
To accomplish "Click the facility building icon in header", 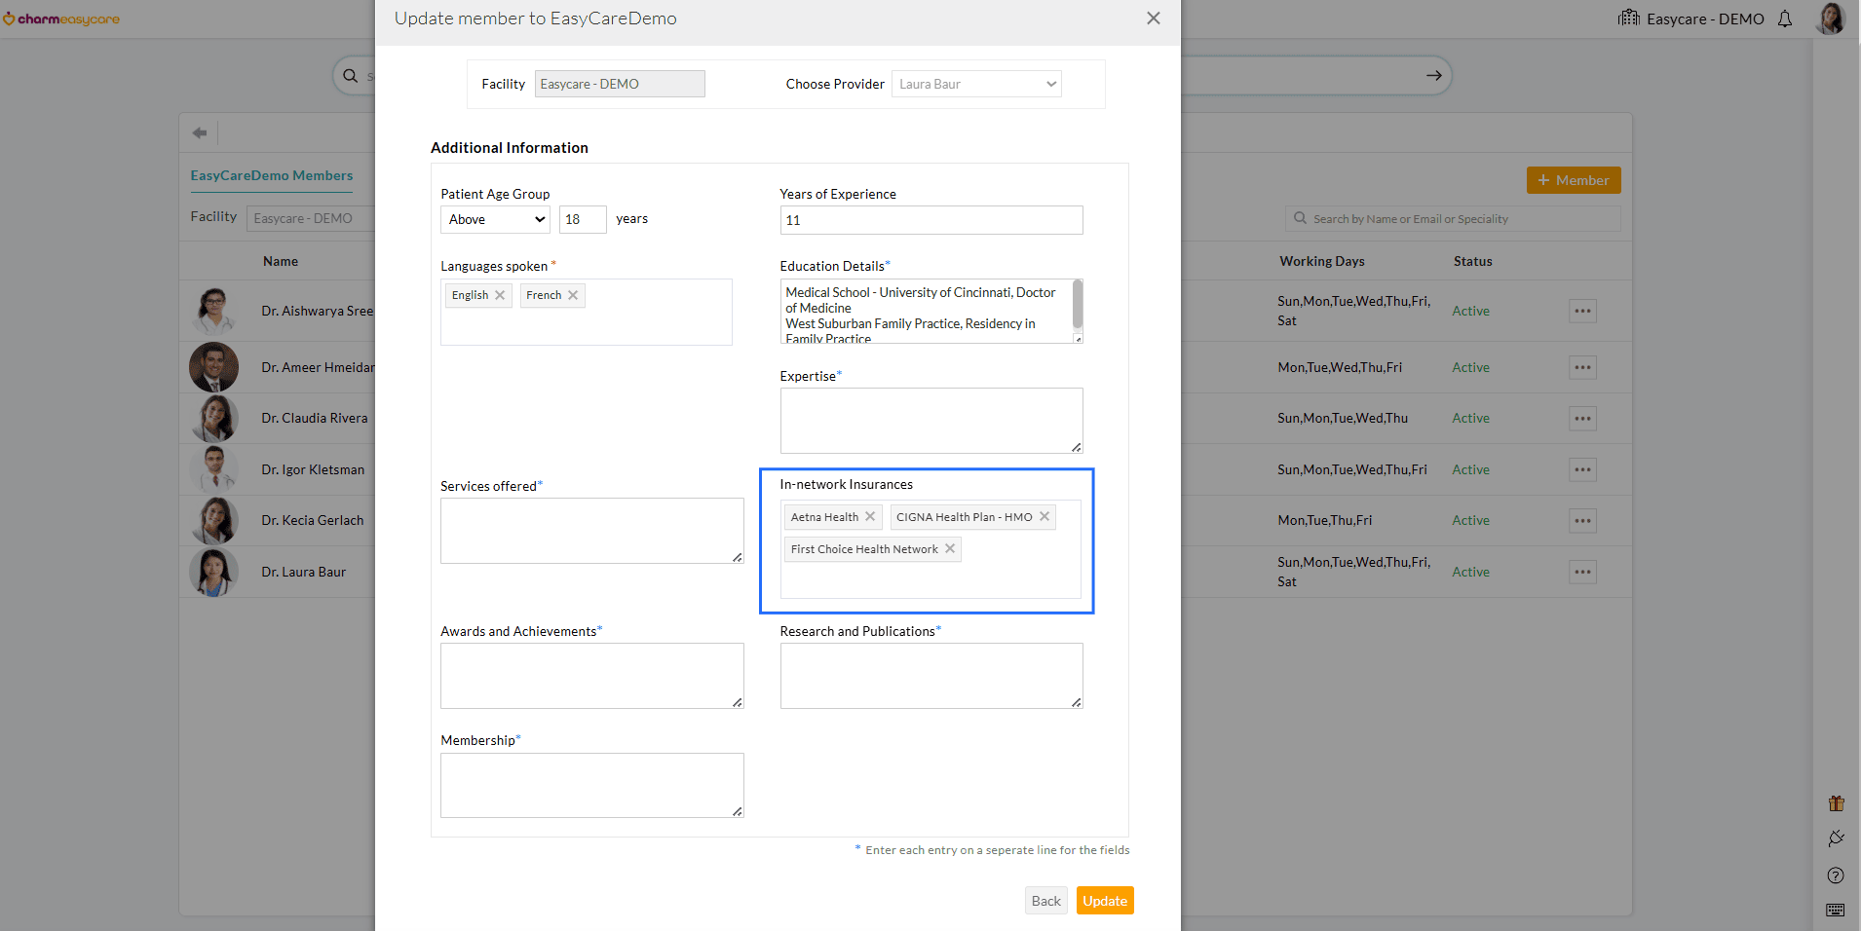I will tap(1629, 18).
